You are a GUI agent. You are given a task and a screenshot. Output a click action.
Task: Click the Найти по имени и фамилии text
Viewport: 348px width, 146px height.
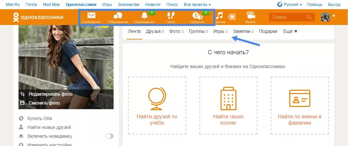[x=299, y=119]
